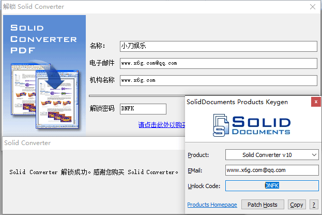Viewport: 322px width, 215px height.
Task: Click the 请点击此处以购买 purchase link
Action: point(161,125)
